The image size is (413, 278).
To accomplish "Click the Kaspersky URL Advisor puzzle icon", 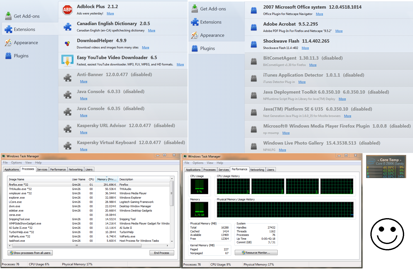I will pyautogui.click(x=67, y=129).
